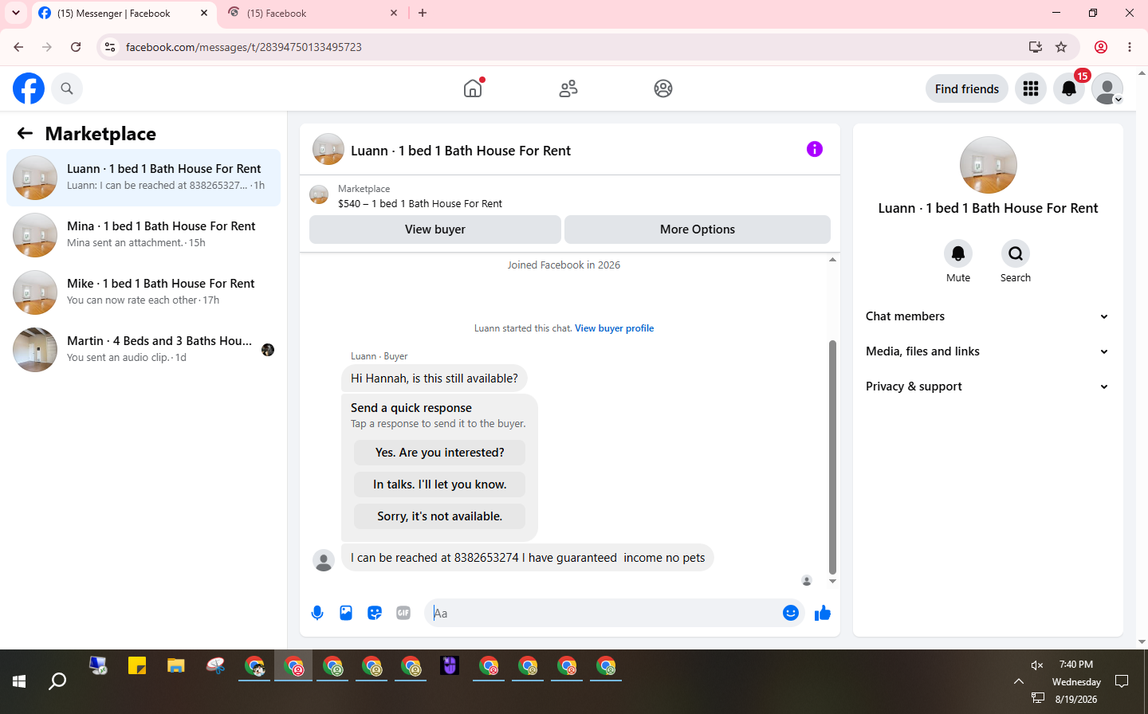Open Mike's 1 bed 1 Bath conversation
1148x714 pixels.
[143, 292]
